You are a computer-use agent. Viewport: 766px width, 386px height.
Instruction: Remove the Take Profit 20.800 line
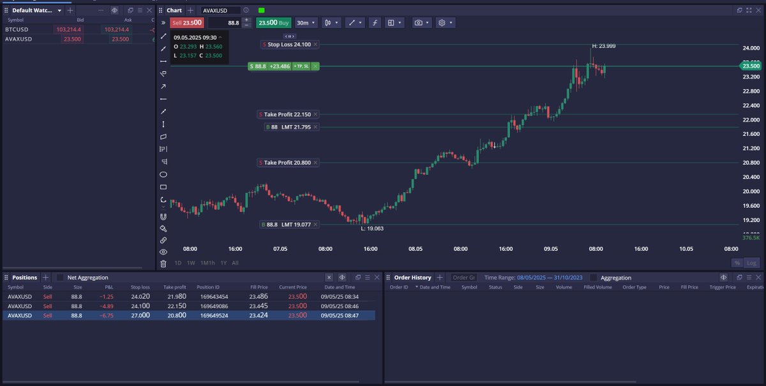click(x=315, y=163)
